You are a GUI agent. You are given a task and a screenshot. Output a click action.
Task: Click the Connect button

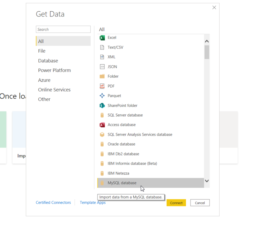coord(176,203)
